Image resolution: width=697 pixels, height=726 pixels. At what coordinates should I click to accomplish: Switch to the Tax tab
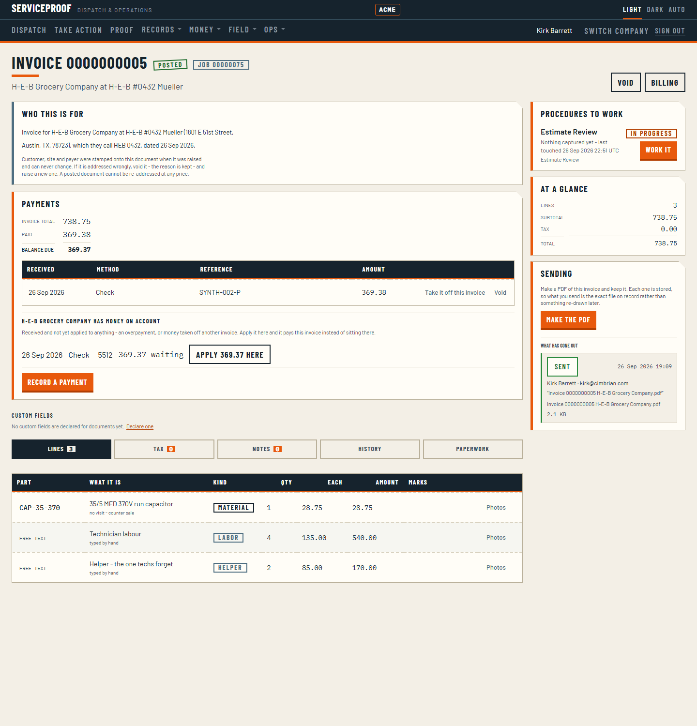164,449
